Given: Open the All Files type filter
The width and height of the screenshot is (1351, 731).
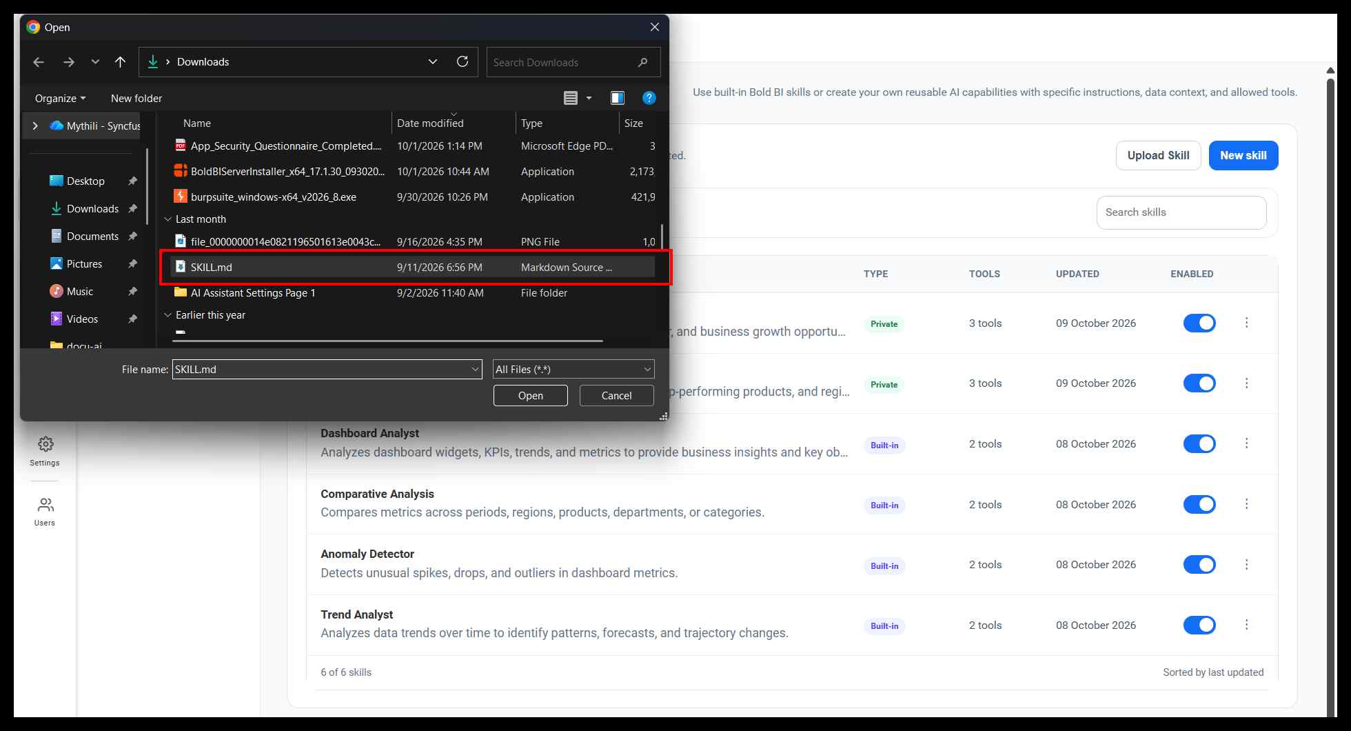Looking at the screenshot, I should click(x=573, y=369).
